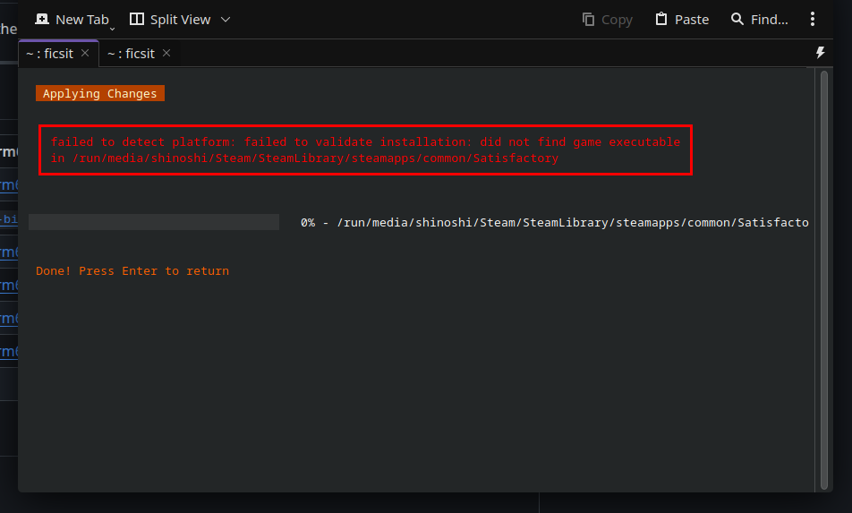Click the 'Done! Press Enter to return' text
The image size is (852, 513).
(x=132, y=270)
